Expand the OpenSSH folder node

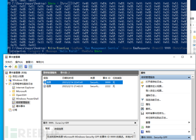tap(10, 95)
